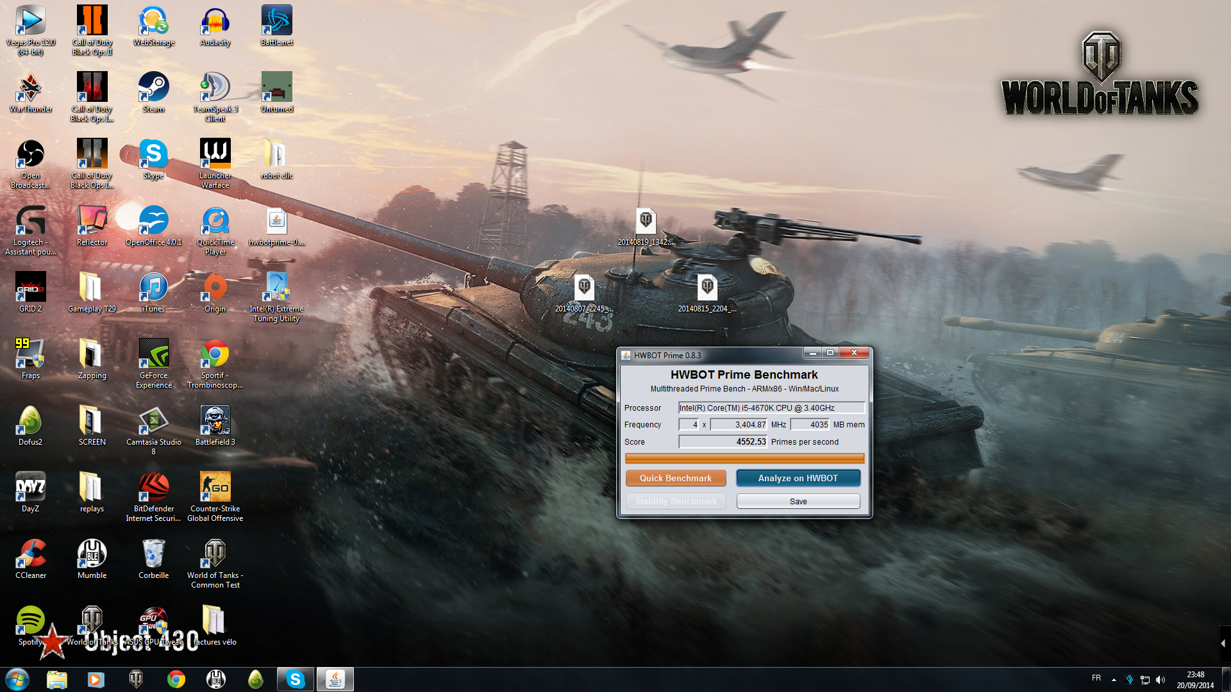1231x692 pixels.
Task: Open the Spotify desktop shortcut
Action: pos(31,625)
